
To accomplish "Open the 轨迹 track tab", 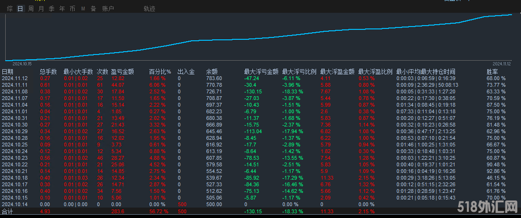I will 149,9.
